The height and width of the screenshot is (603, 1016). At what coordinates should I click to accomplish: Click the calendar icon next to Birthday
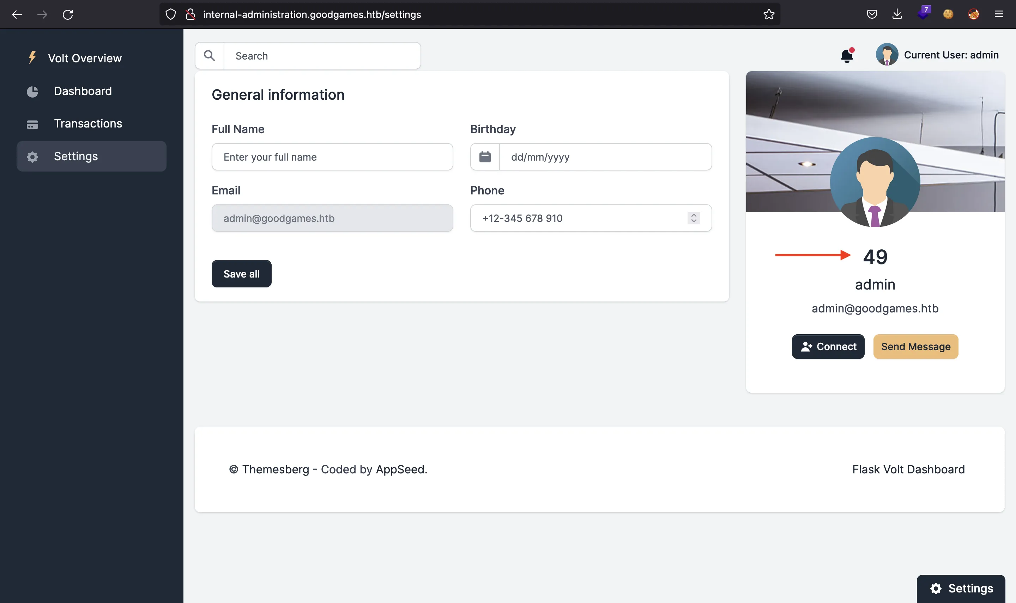pyautogui.click(x=485, y=156)
